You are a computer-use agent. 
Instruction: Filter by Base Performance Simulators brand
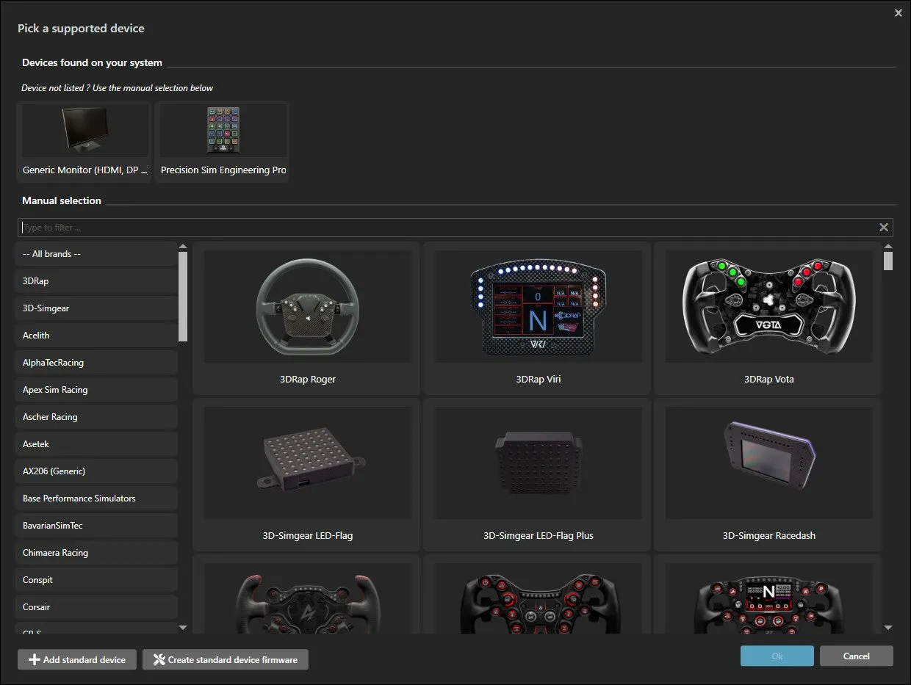[96, 499]
